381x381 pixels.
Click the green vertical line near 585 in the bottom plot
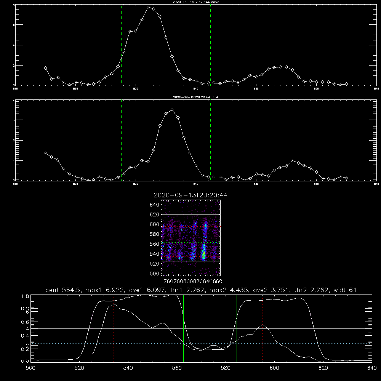coord(237,328)
